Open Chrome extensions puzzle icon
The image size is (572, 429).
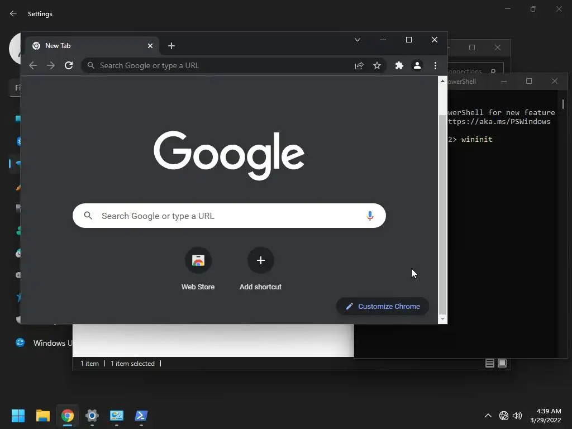(399, 65)
